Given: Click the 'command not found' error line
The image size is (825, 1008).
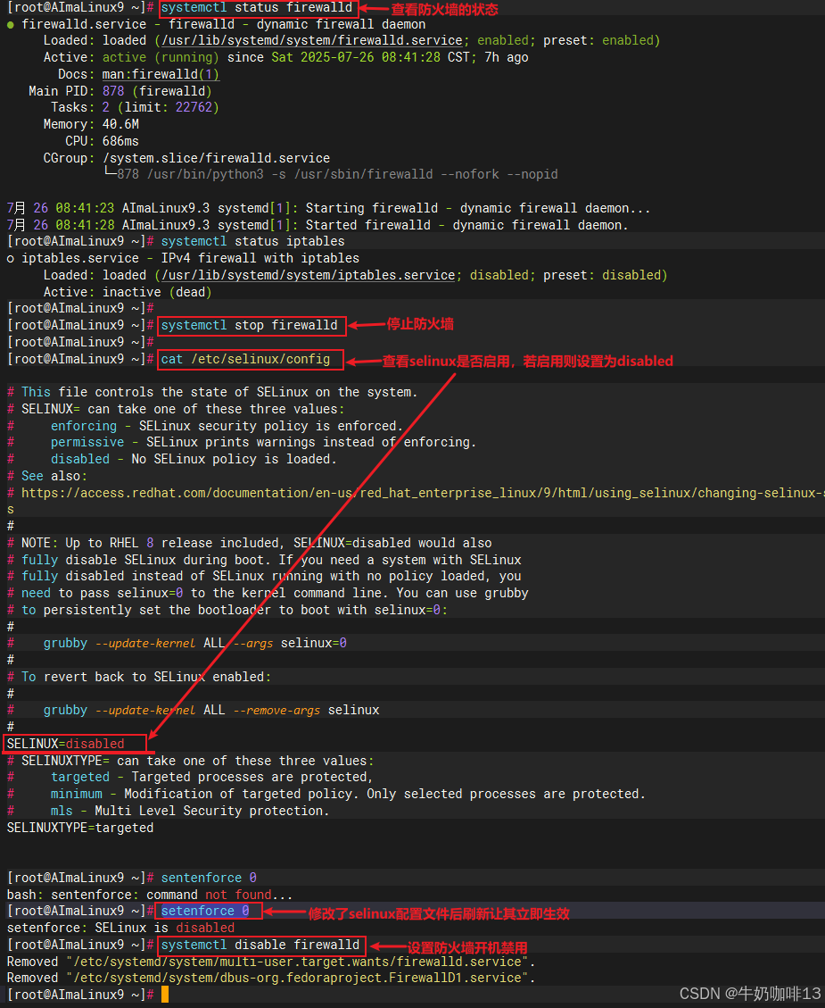Looking at the screenshot, I should 150,895.
